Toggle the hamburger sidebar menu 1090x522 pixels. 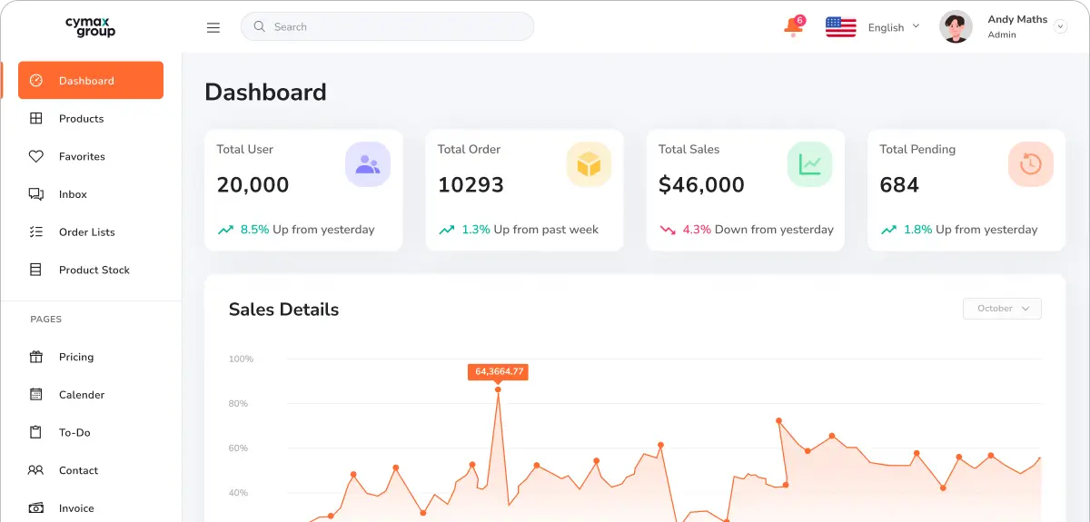(213, 27)
